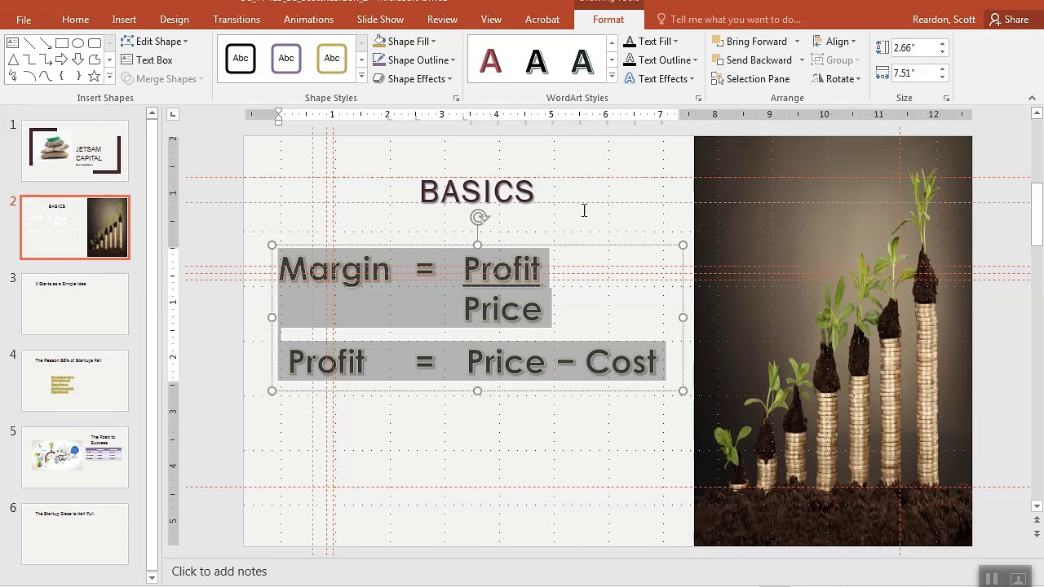The width and height of the screenshot is (1044, 587).
Task: Collapse the ribbon with the arrow
Action: click(x=1032, y=98)
